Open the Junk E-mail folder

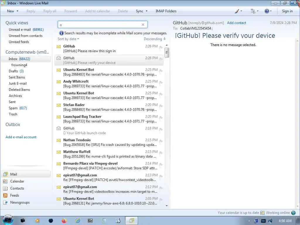coord(18,83)
